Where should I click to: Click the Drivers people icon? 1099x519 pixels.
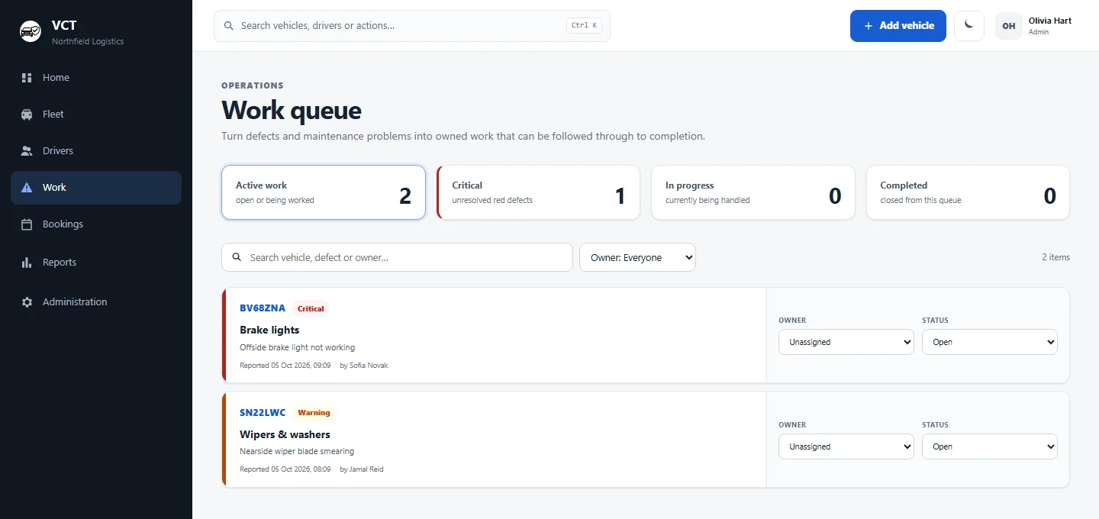pos(27,151)
